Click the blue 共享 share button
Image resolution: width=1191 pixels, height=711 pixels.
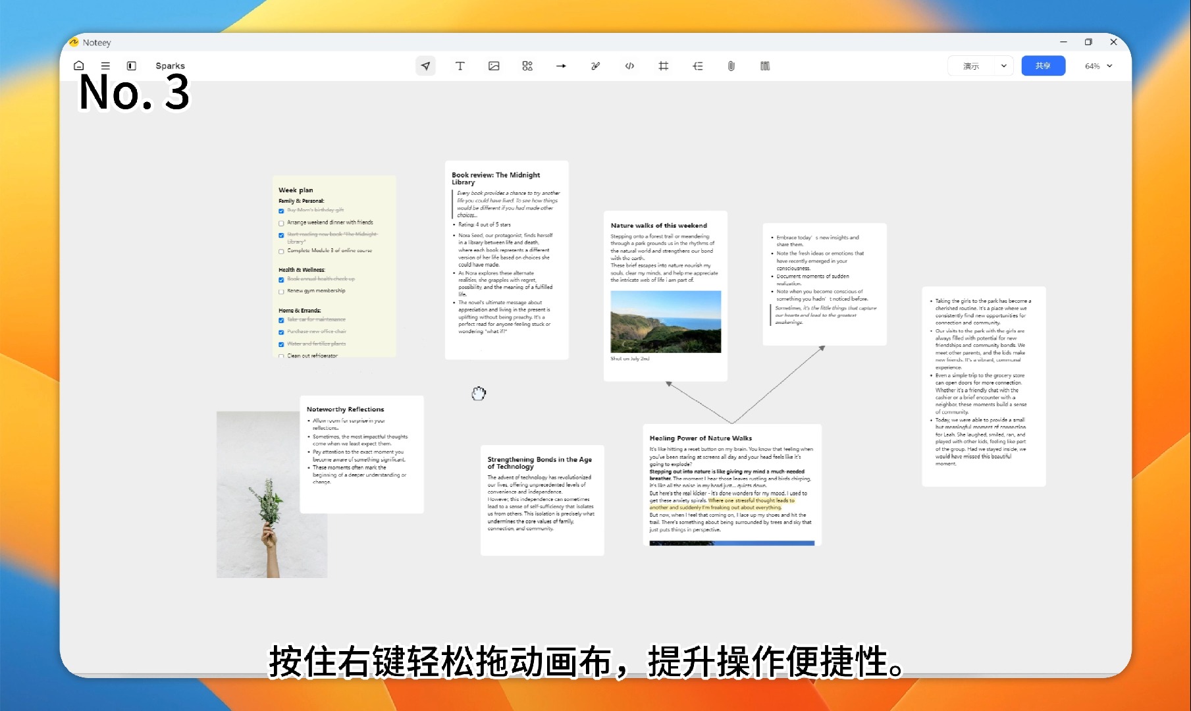[x=1043, y=66]
